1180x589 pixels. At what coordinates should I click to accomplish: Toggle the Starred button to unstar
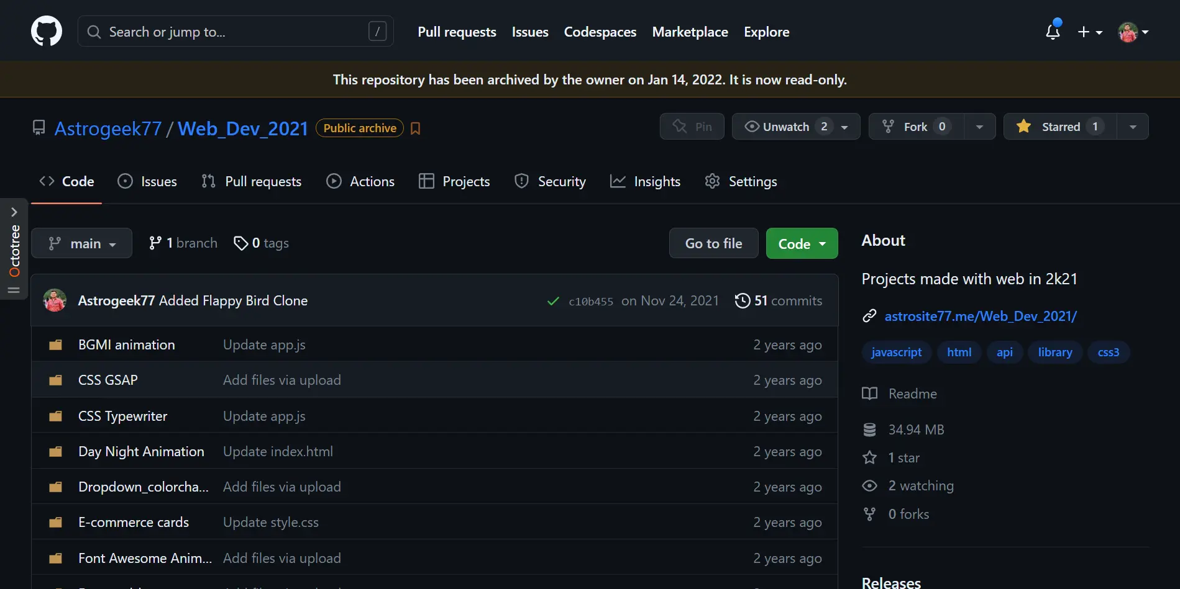(1060, 127)
